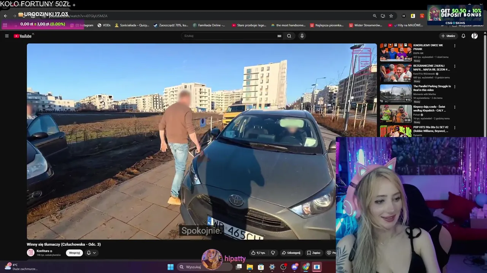Image resolution: width=487 pixels, height=273 pixels.
Task: Open the Familiada Online bookmark
Action: 209,25
